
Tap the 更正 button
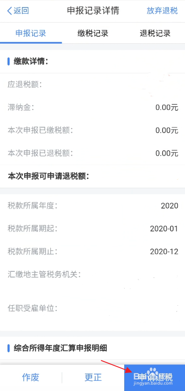click(x=93, y=377)
